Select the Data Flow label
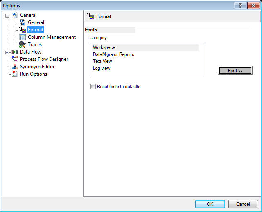262x212 pixels. [x=31, y=52]
